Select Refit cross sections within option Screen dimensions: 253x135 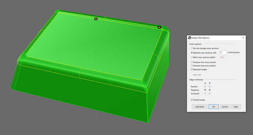[192, 57]
